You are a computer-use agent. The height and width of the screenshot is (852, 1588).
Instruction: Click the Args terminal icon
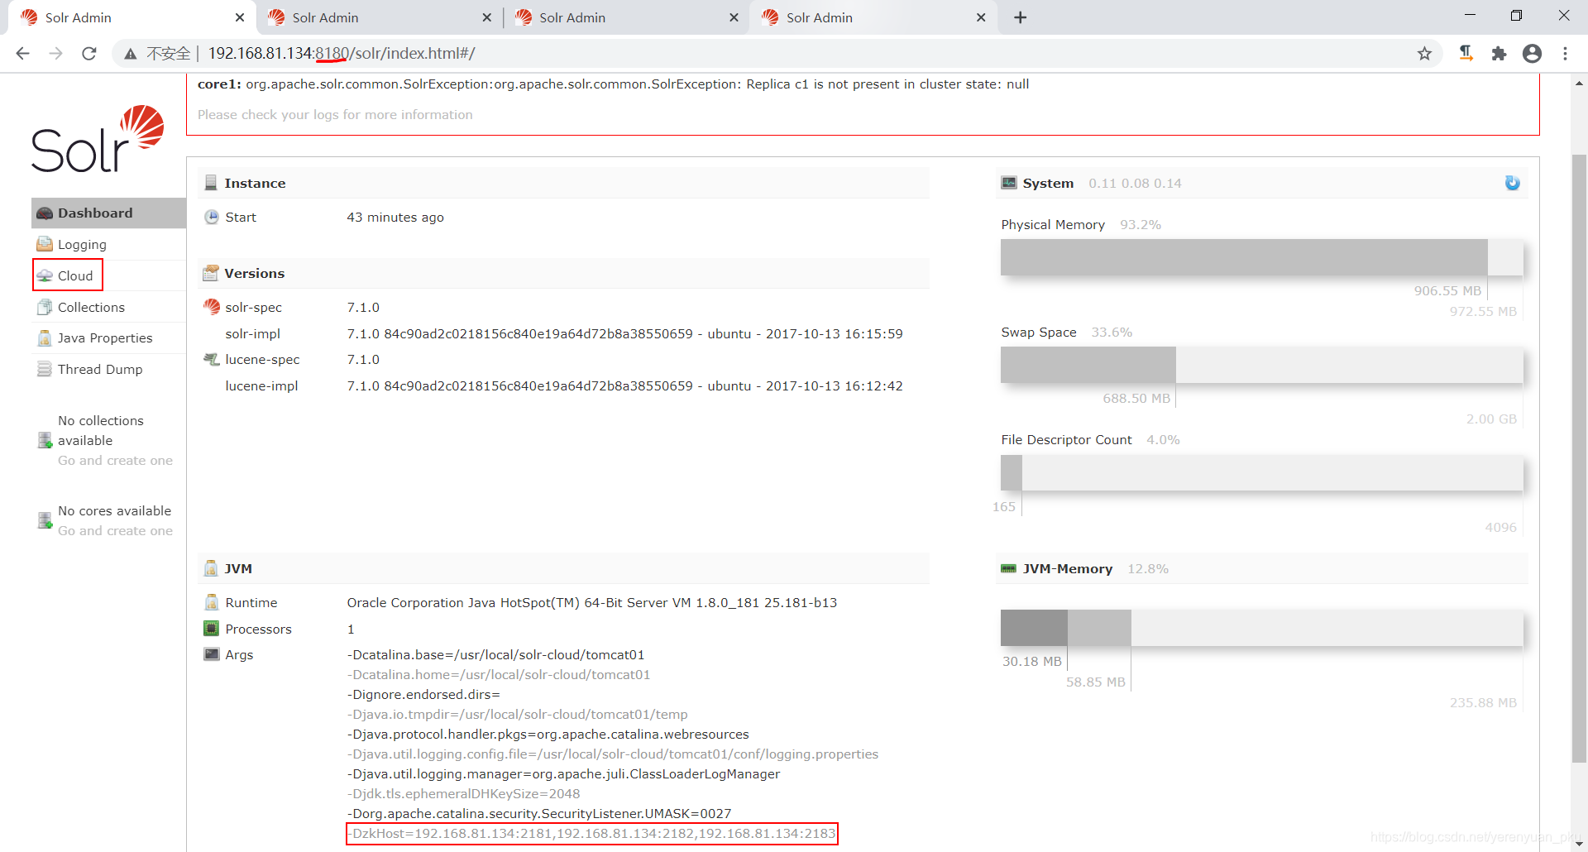(x=211, y=654)
